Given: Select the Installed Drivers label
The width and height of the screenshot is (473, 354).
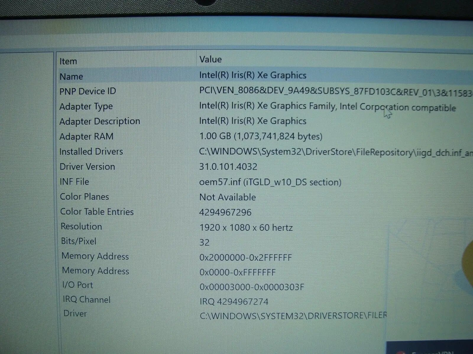Looking at the screenshot, I should coord(91,152).
